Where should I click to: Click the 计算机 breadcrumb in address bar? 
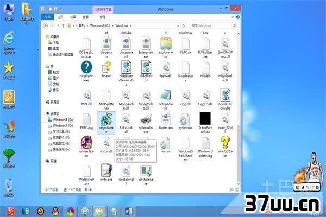point(80,25)
